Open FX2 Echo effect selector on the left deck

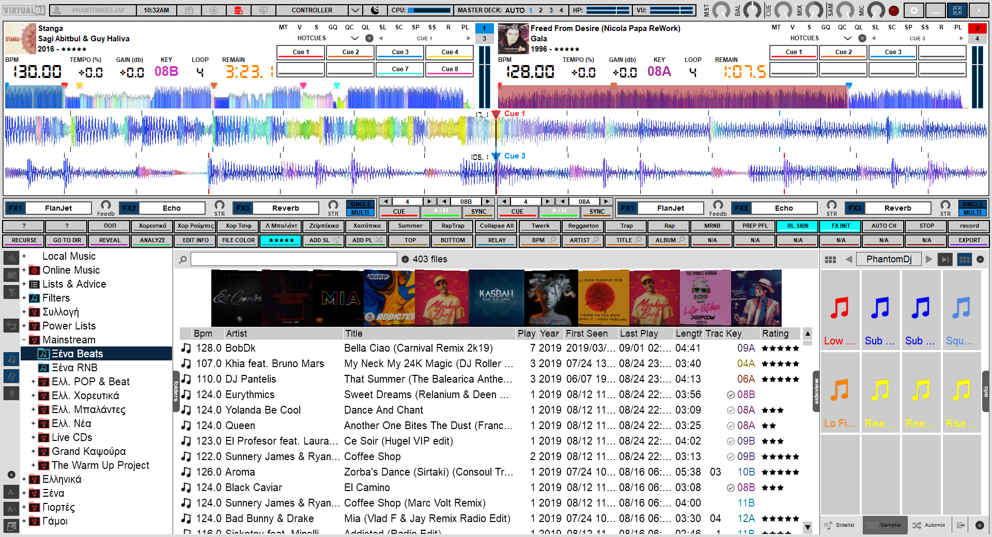[x=172, y=208]
